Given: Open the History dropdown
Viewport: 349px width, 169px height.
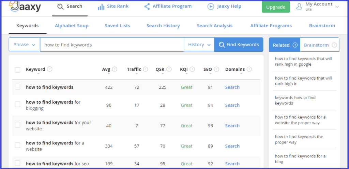Looking at the screenshot, I should tap(199, 45).
